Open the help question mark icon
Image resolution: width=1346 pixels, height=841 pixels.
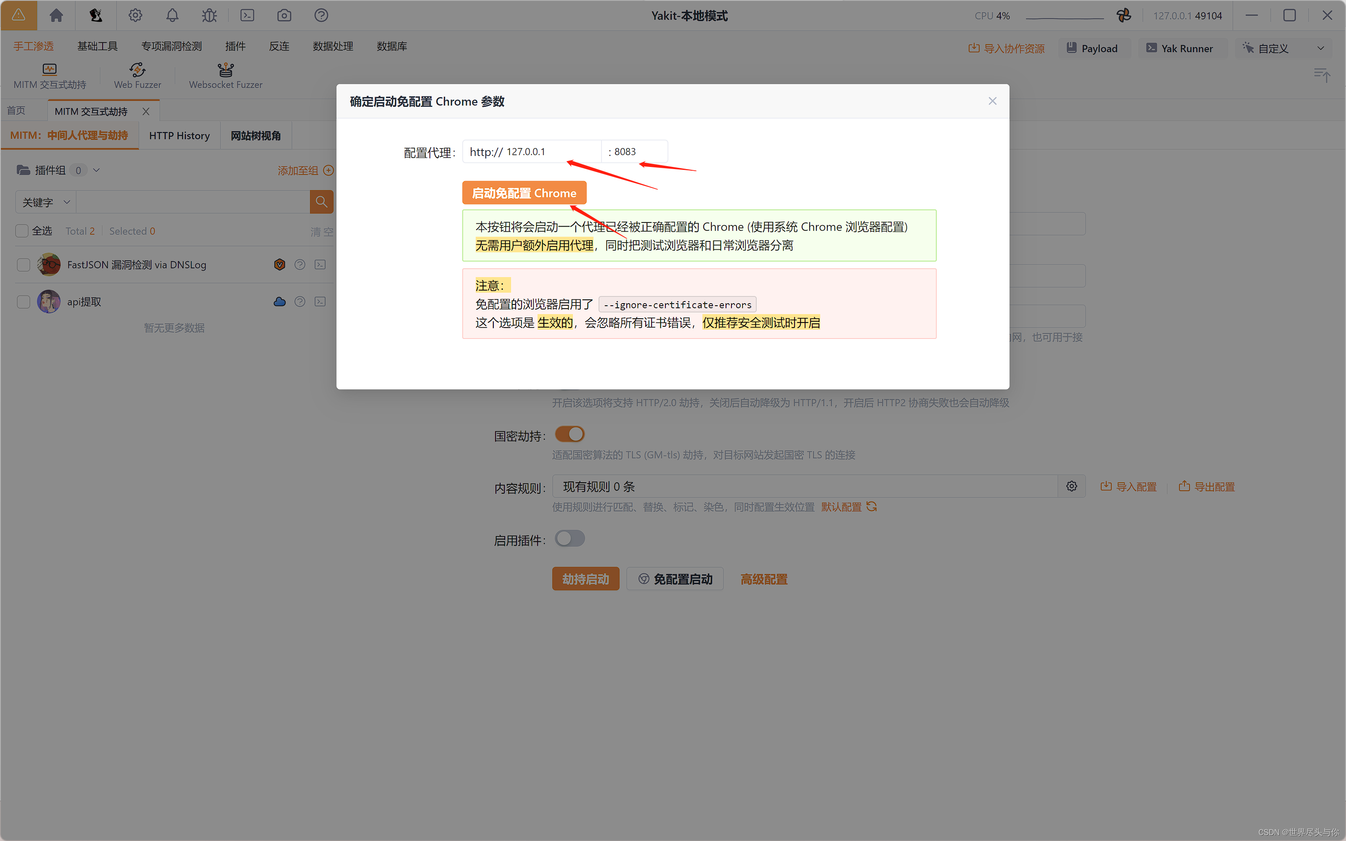(x=321, y=15)
